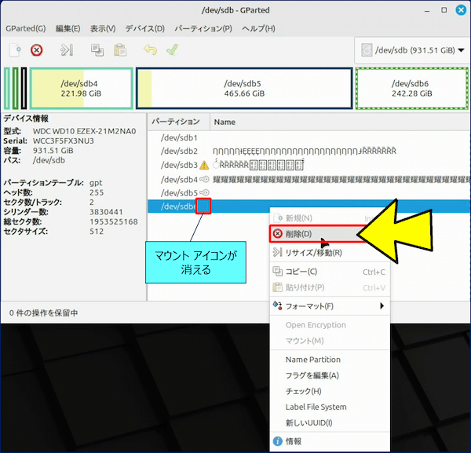
Task: Open the /dev/sdb device selector dropdown
Action: 409,50
